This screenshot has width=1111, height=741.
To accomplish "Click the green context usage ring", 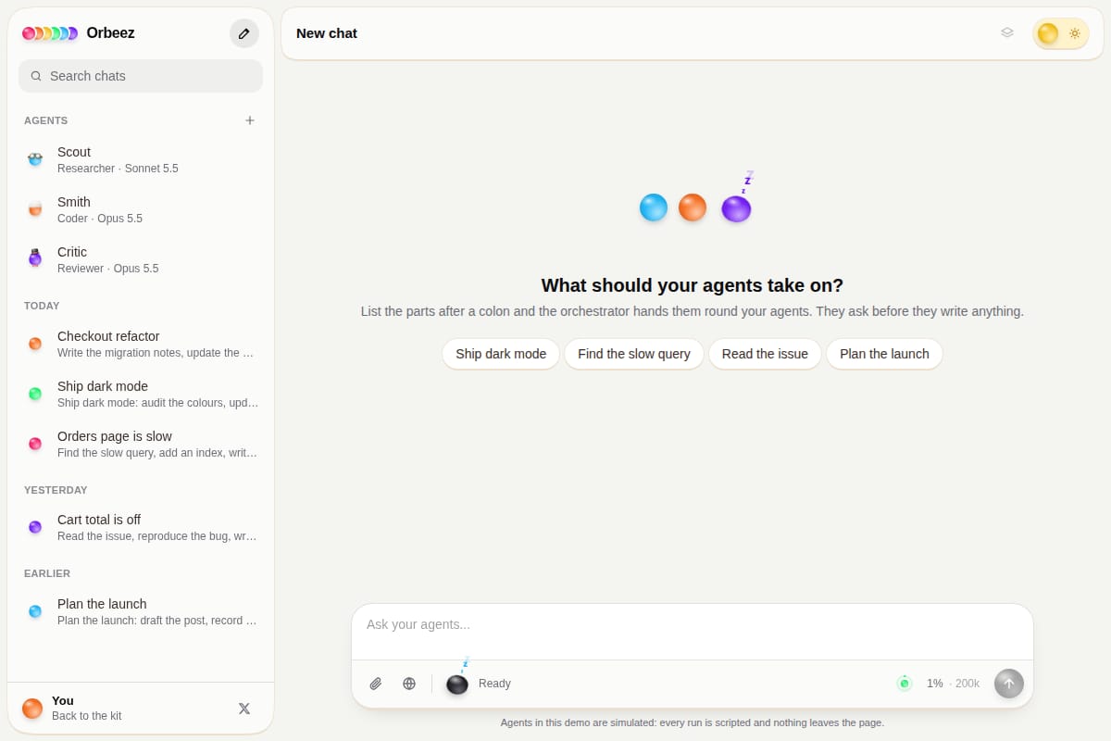I will [905, 684].
